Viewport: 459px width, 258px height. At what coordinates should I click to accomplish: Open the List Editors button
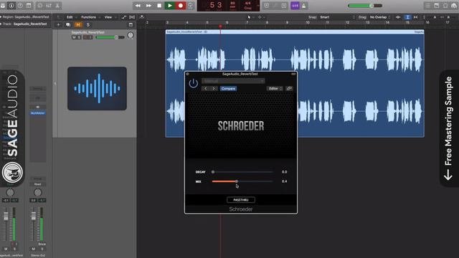(x=427, y=6)
